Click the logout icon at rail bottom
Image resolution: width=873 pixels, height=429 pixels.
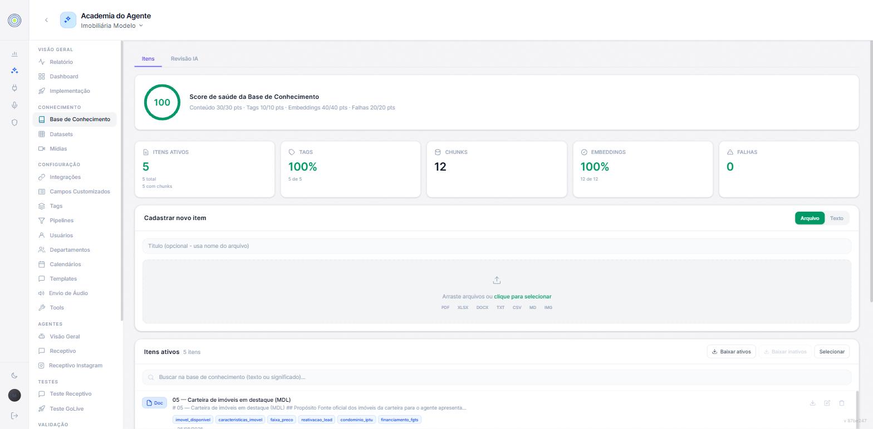pyautogui.click(x=14, y=416)
